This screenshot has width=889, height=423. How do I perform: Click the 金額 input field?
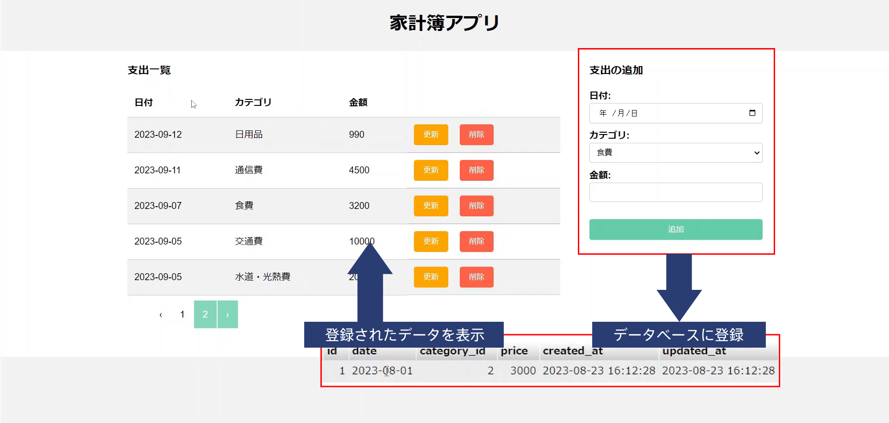[675, 192]
